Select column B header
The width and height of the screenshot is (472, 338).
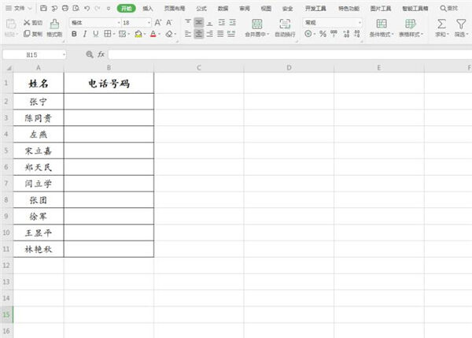tap(109, 68)
